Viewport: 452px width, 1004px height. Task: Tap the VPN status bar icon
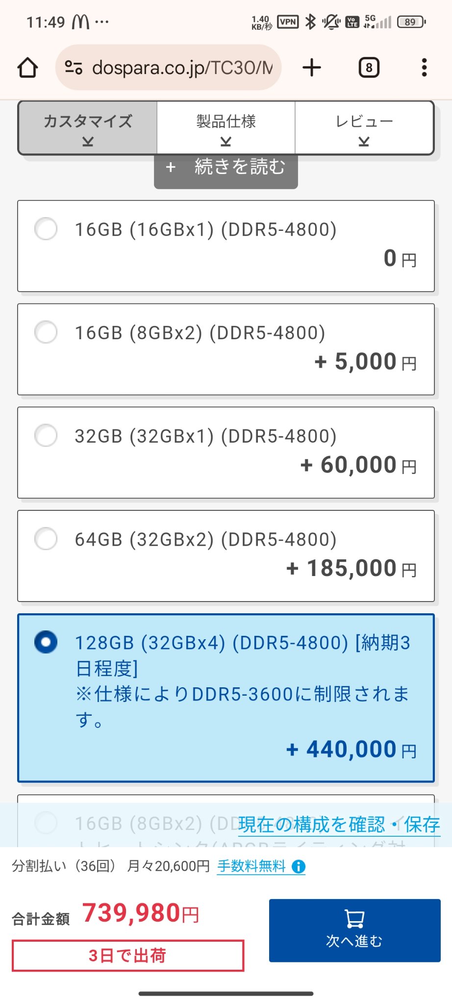click(288, 22)
